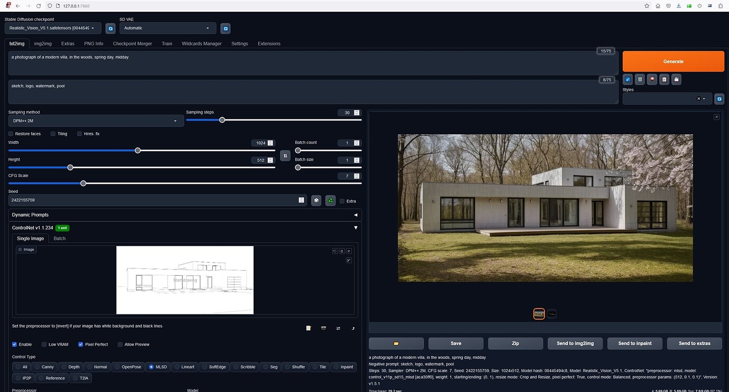Send the result to inpaint
Viewport: 729px width, 392px height.
(634, 343)
